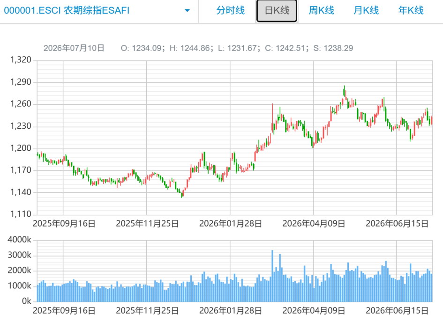Click the 1,140 price axis label

[x=21, y=192]
